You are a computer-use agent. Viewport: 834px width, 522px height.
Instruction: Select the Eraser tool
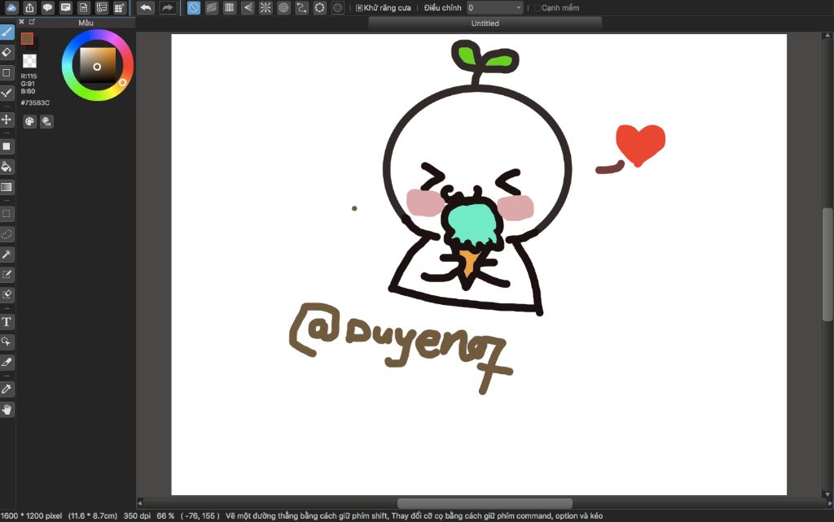coord(7,52)
